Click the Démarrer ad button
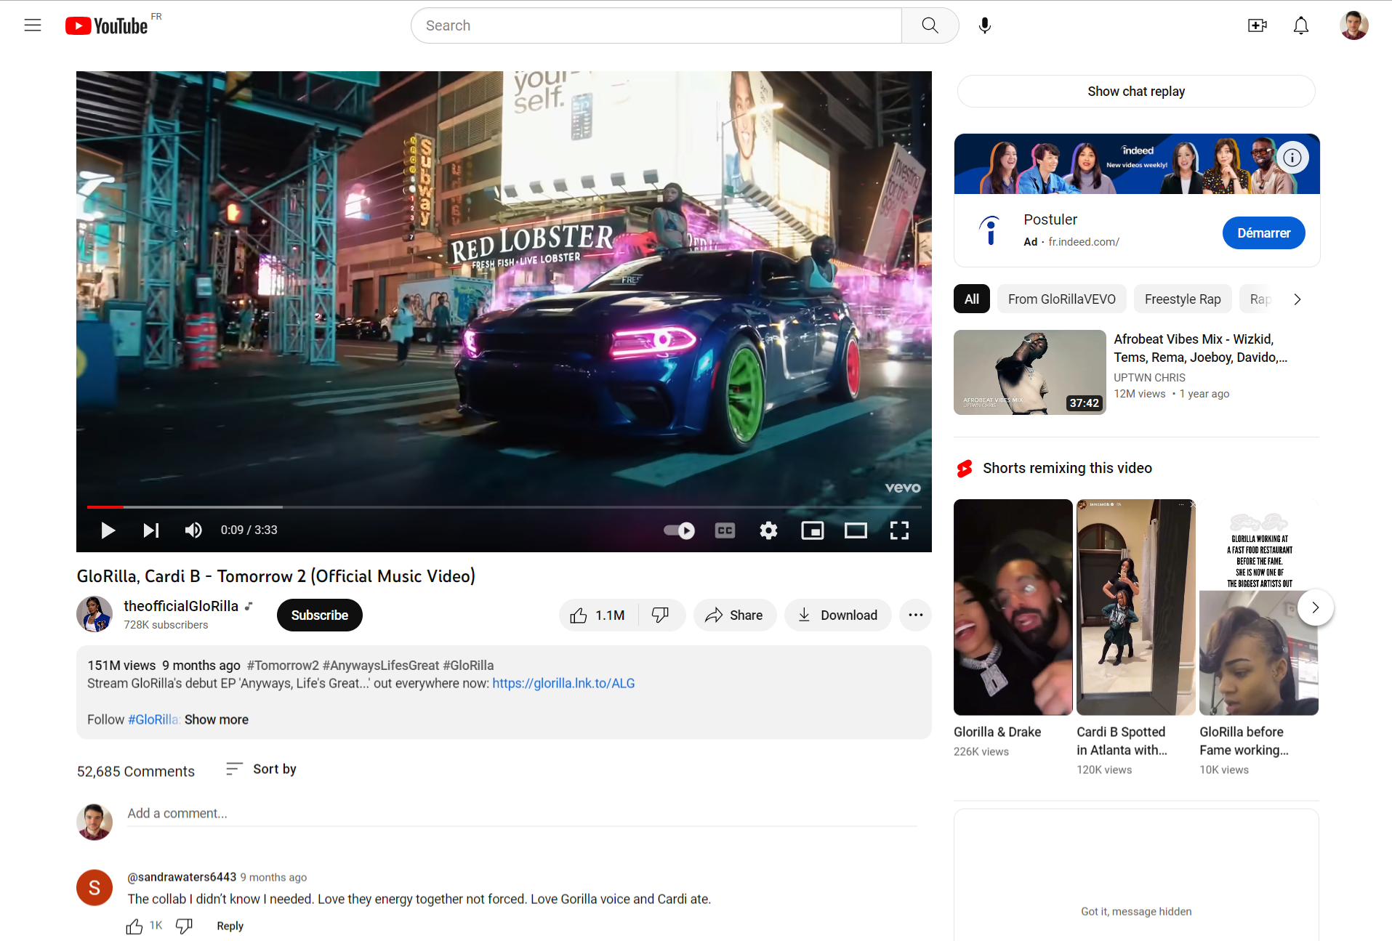Screen dimensions: 1392x941 (x=1263, y=233)
